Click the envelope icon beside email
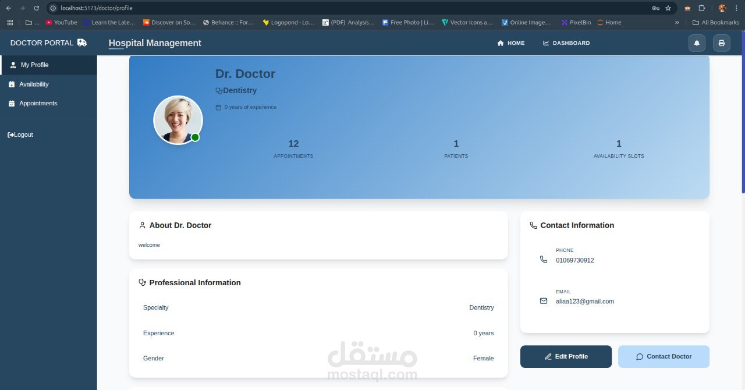Image resolution: width=745 pixels, height=390 pixels. click(544, 301)
